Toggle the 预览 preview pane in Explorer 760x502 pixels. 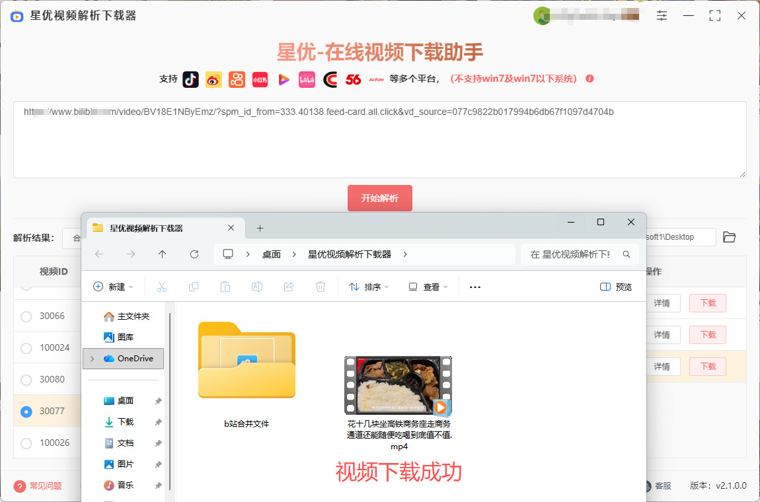tap(616, 287)
